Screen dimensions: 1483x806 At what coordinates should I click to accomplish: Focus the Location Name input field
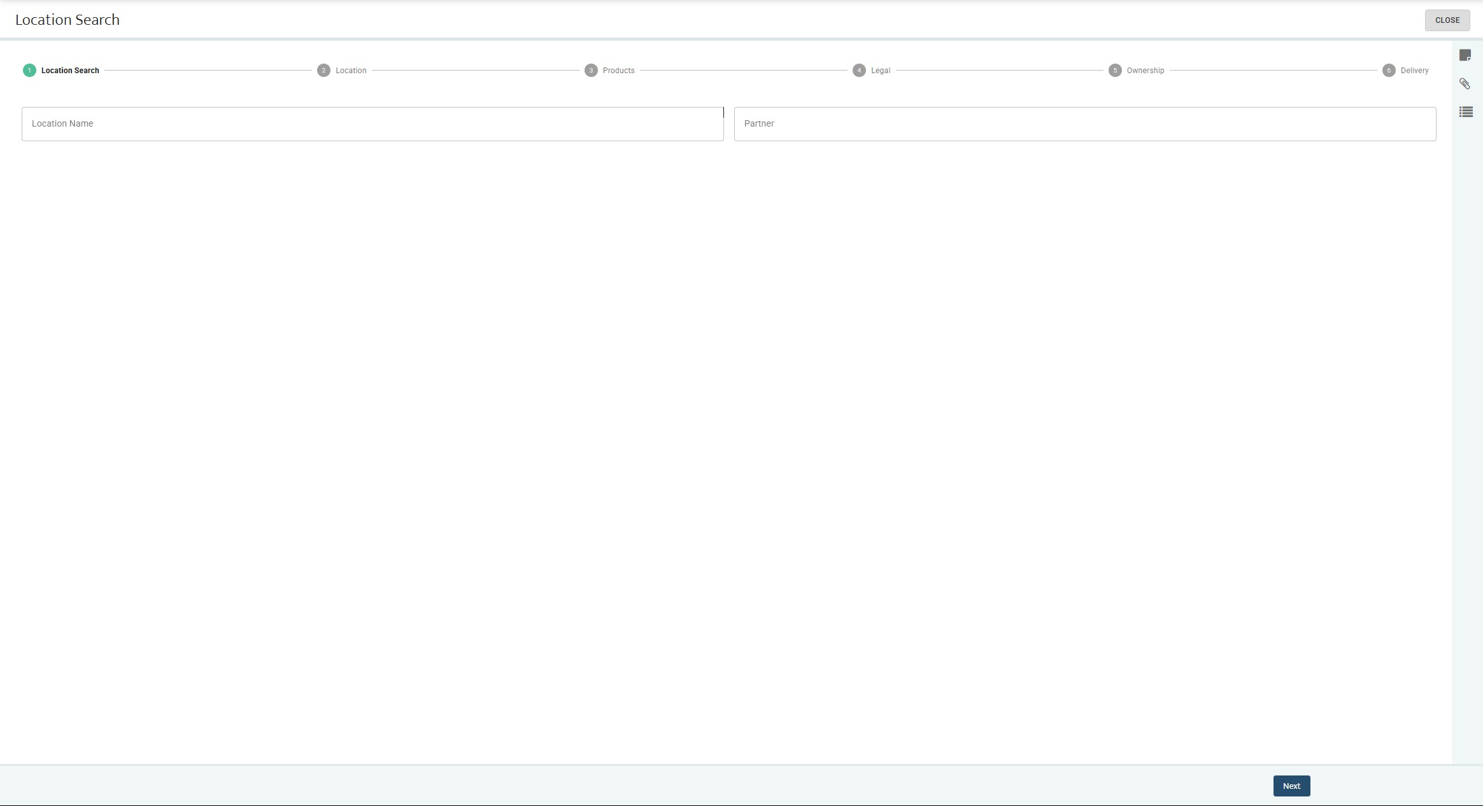[373, 124]
